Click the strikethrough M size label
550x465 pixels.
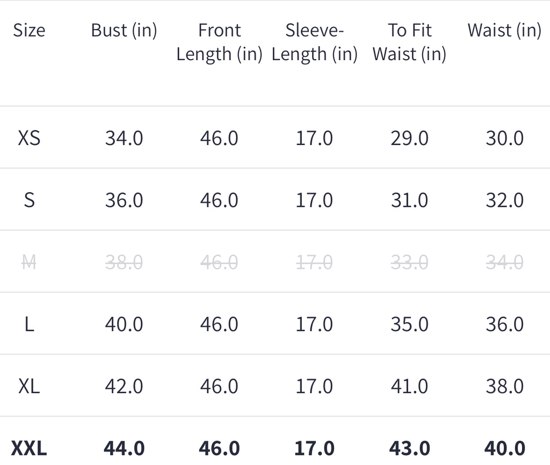pyautogui.click(x=29, y=262)
